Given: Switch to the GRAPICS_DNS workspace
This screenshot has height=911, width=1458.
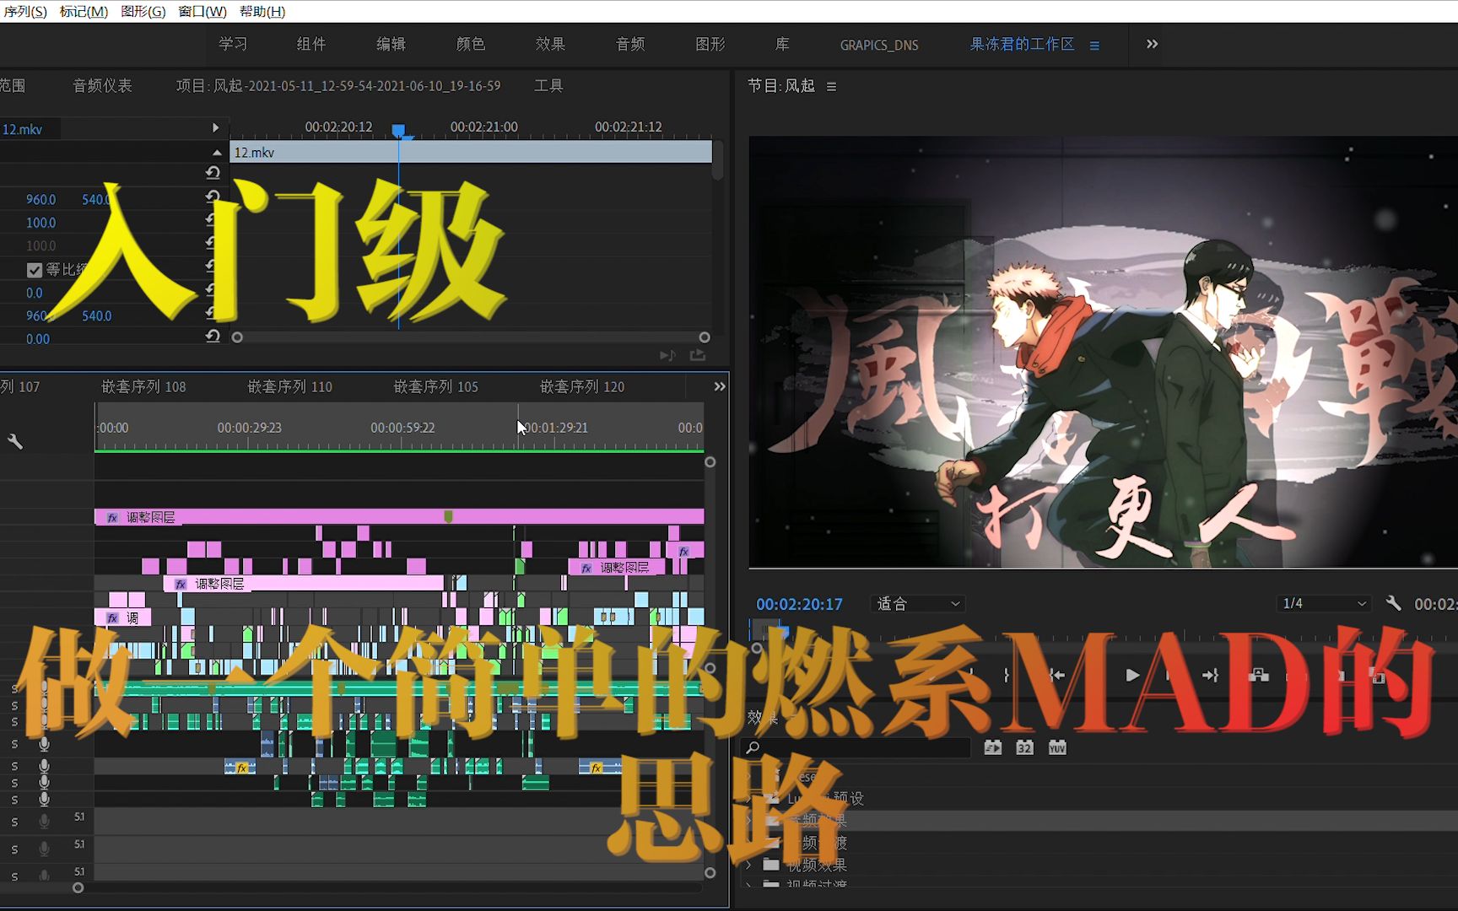Looking at the screenshot, I should coord(879,45).
